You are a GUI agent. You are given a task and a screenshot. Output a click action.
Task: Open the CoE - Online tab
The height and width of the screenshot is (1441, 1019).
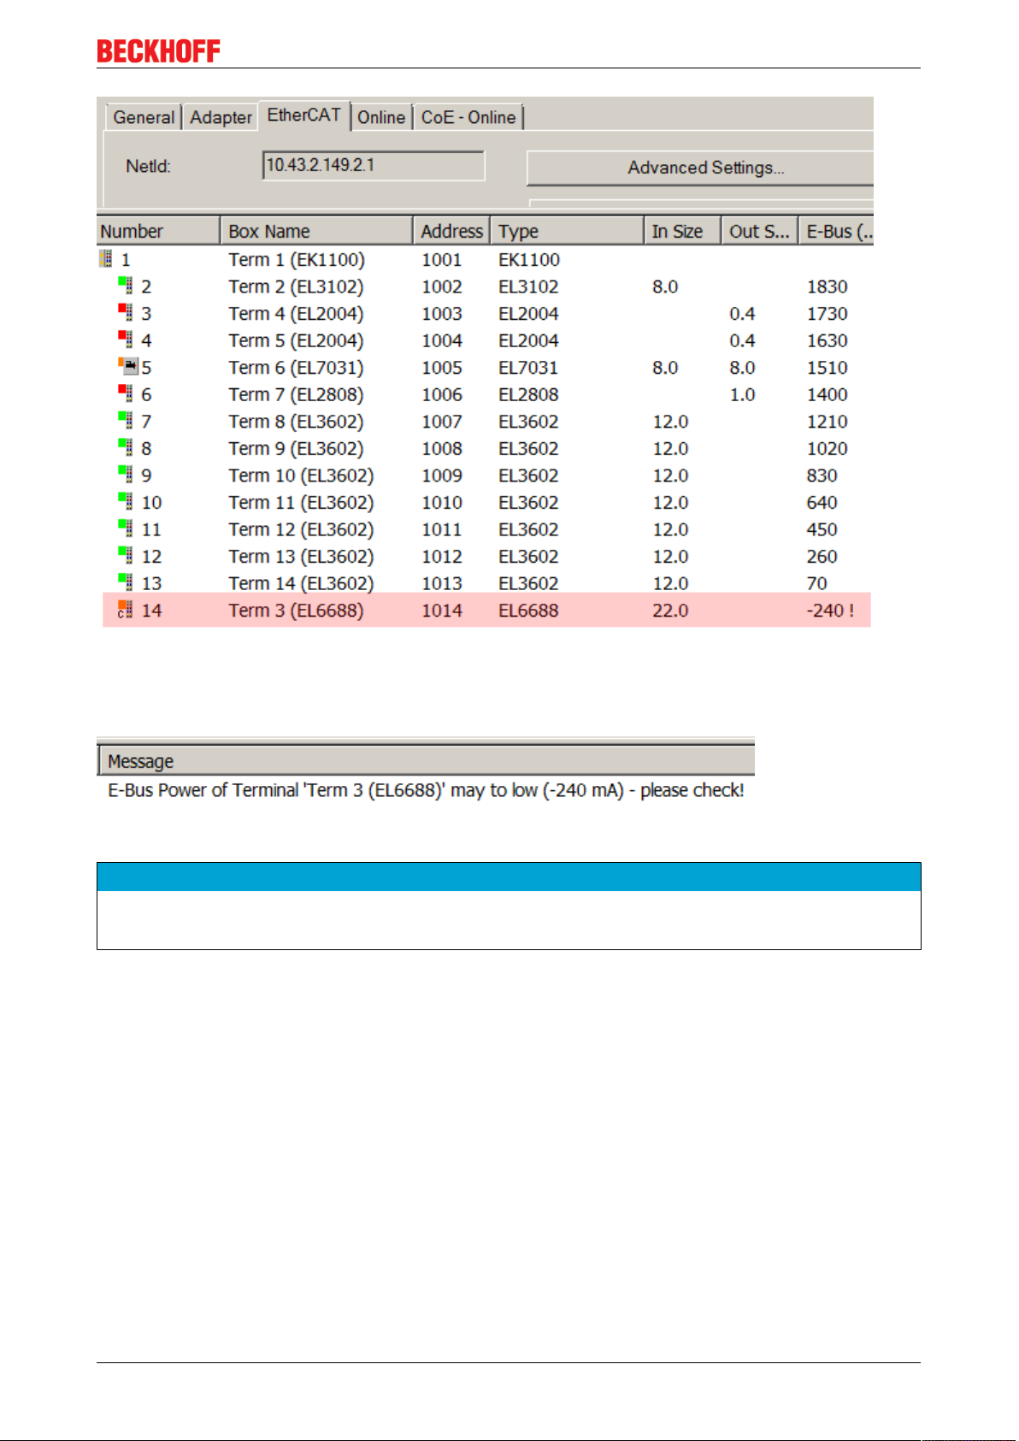(x=468, y=117)
